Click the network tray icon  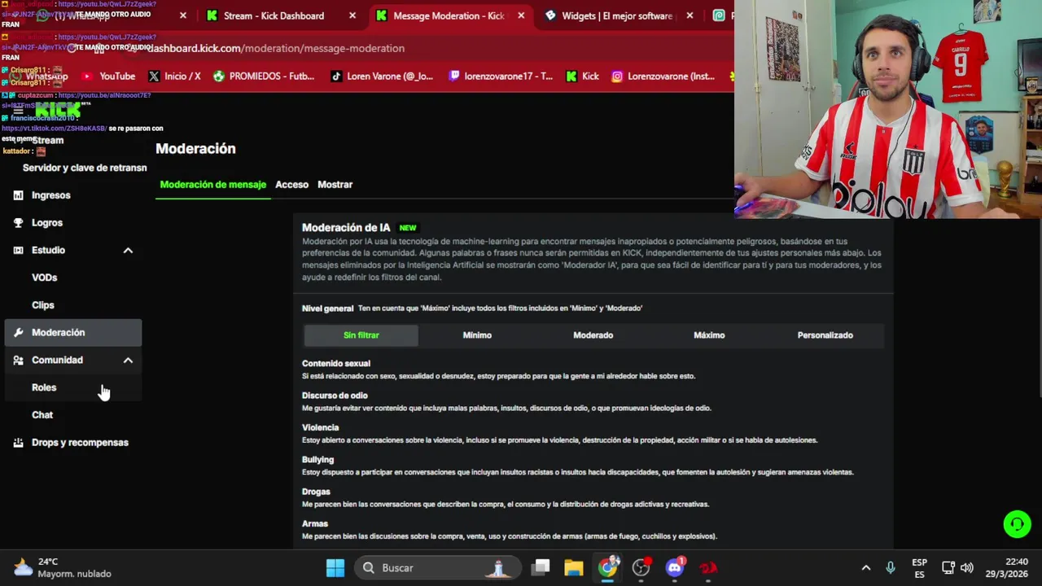tap(948, 568)
